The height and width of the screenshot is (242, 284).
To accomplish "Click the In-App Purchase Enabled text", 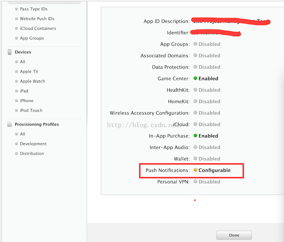I will click(x=208, y=136).
